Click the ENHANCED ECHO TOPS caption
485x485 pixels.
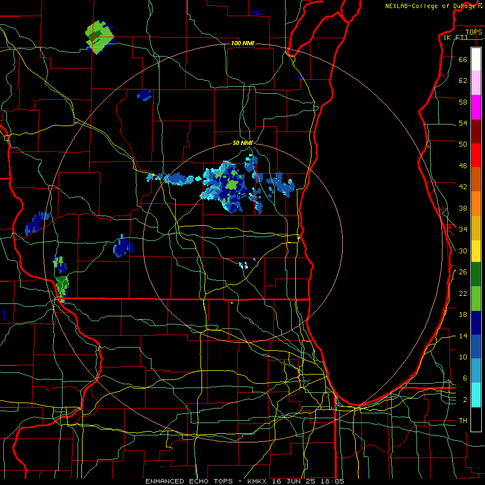pos(189,481)
